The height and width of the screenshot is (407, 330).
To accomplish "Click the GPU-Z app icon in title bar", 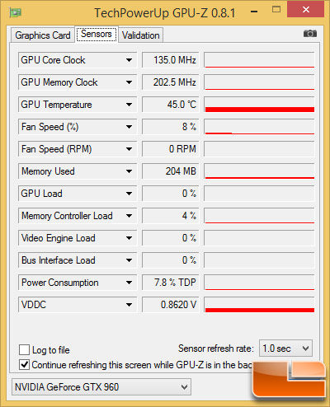I will [x=15, y=12].
